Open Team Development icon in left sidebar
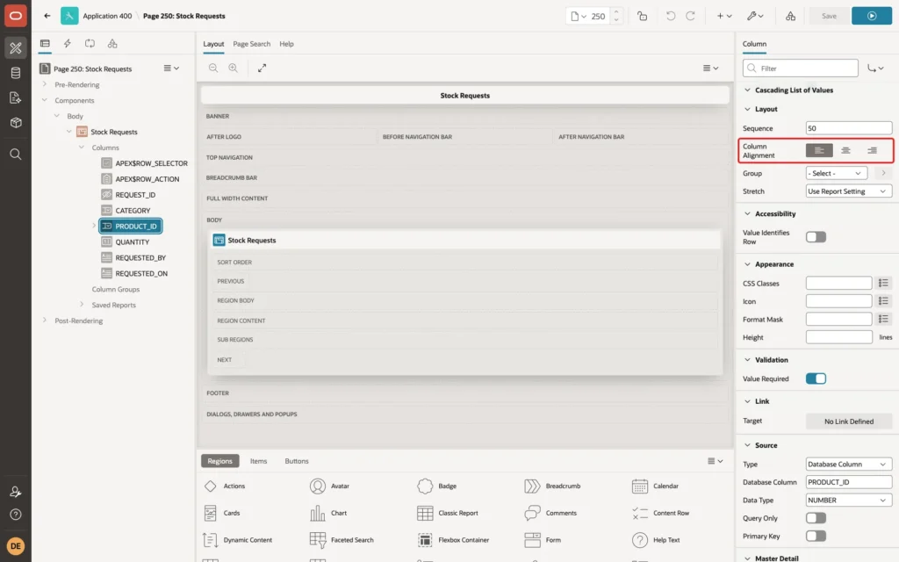This screenshot has width=899, height=562. point(16,98)
